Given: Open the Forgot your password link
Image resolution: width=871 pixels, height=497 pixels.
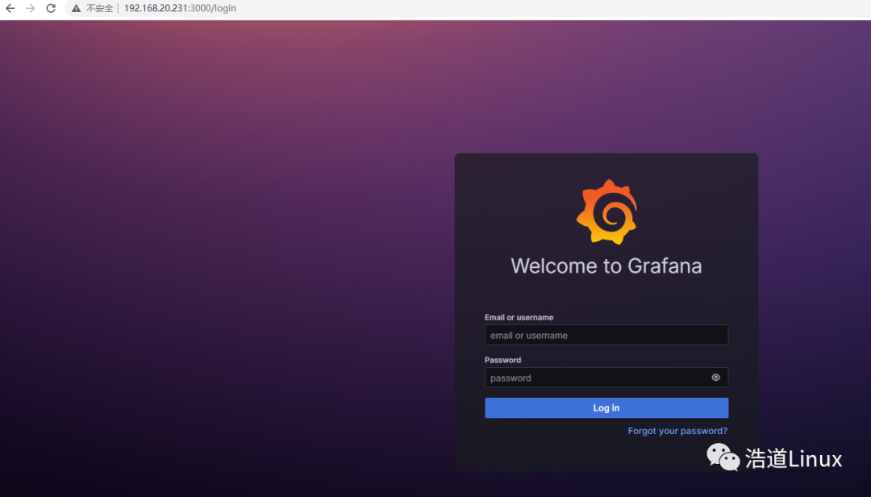Looking at the screenshot, I should click(x=677, y=431).
